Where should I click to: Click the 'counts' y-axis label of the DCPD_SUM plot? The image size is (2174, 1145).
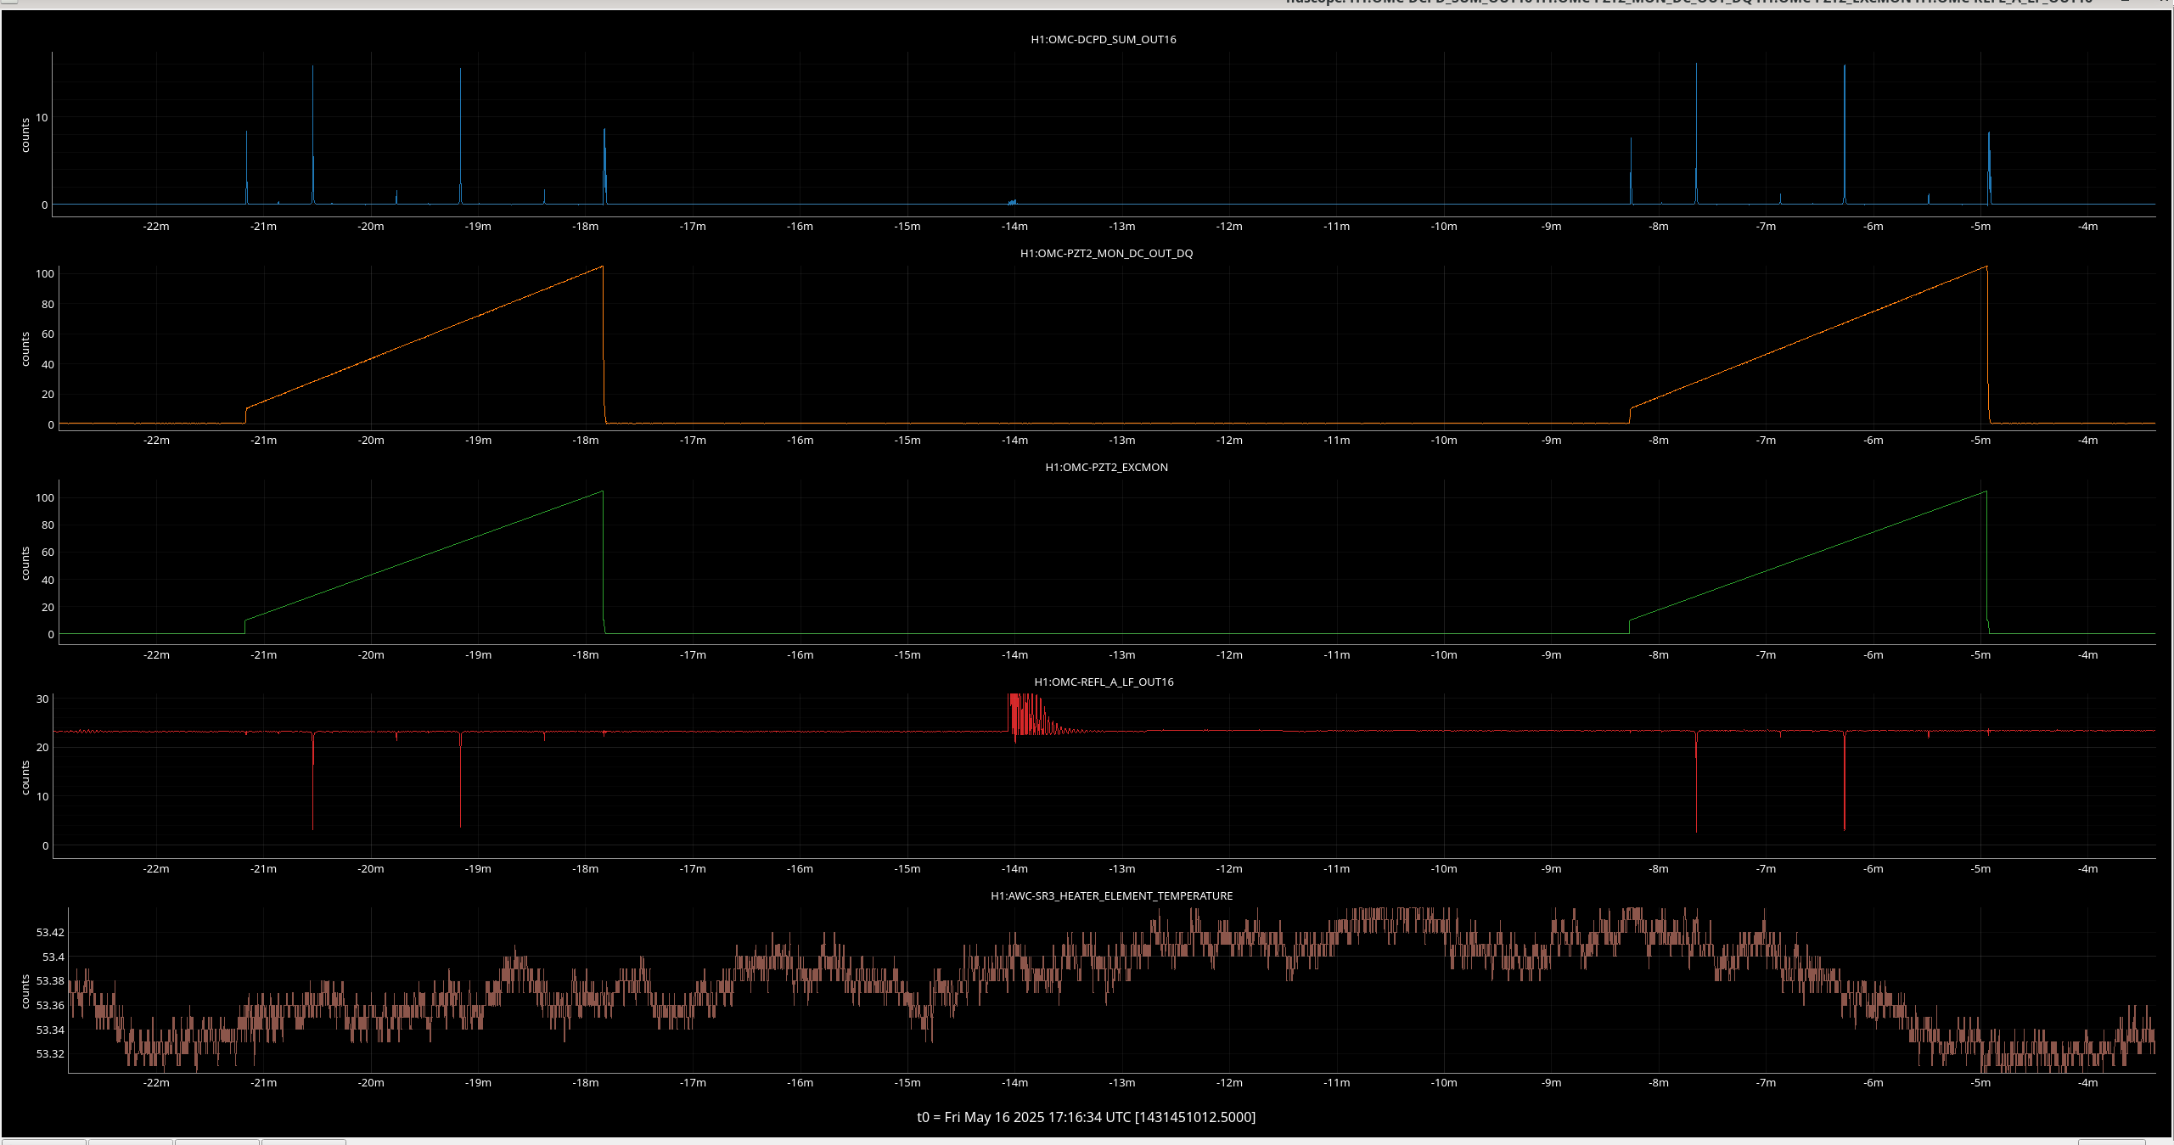25,135
